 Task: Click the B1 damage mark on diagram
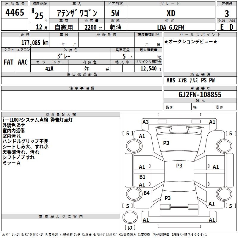[142, 177]
